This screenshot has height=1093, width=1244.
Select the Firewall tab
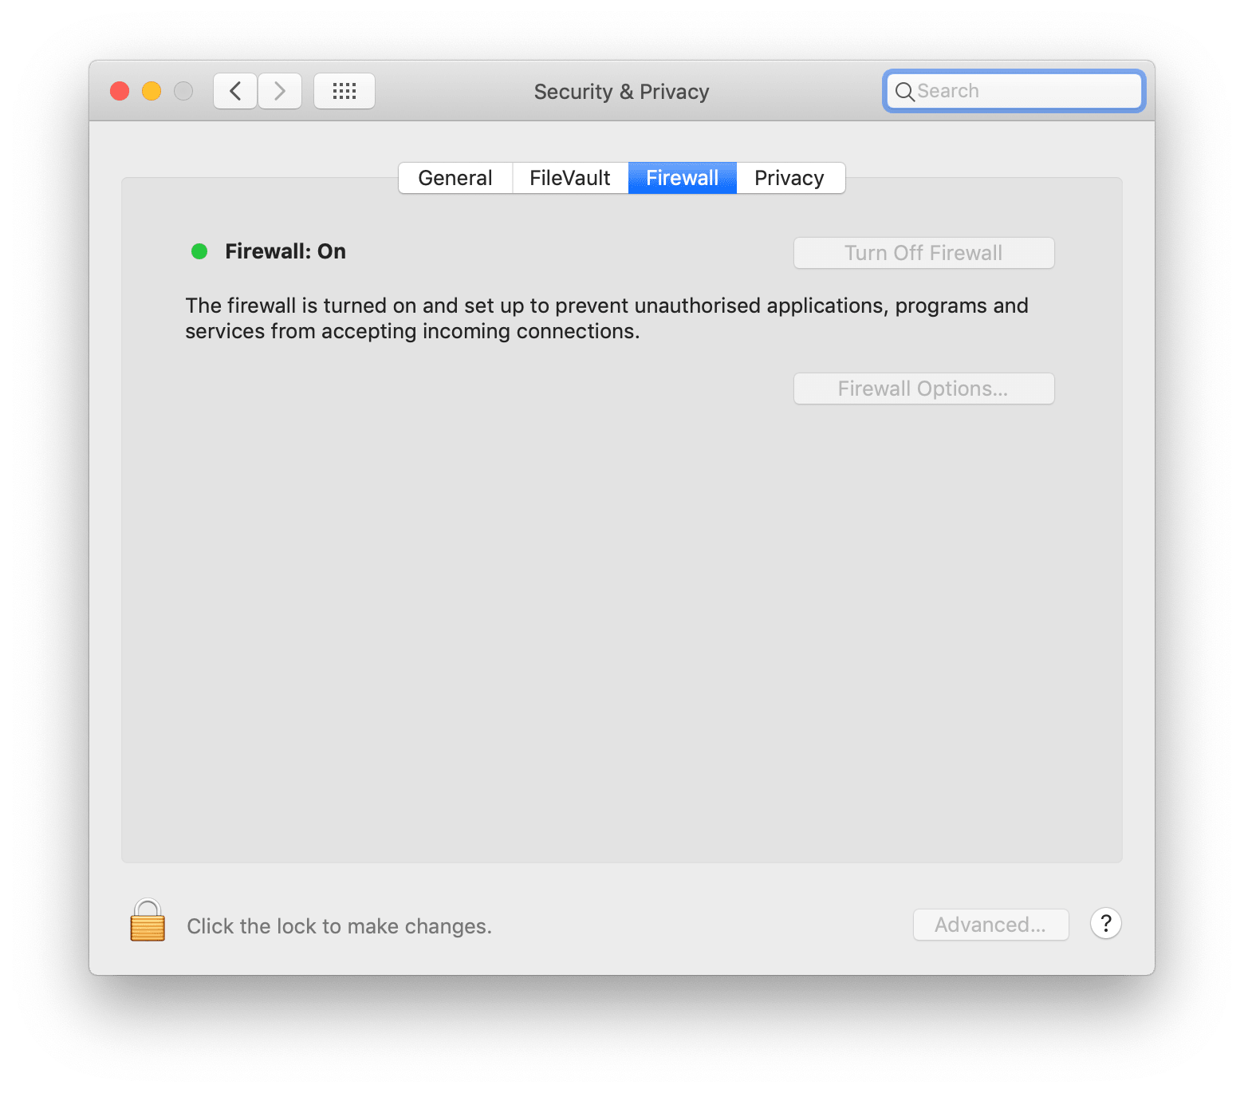point(683,178)
